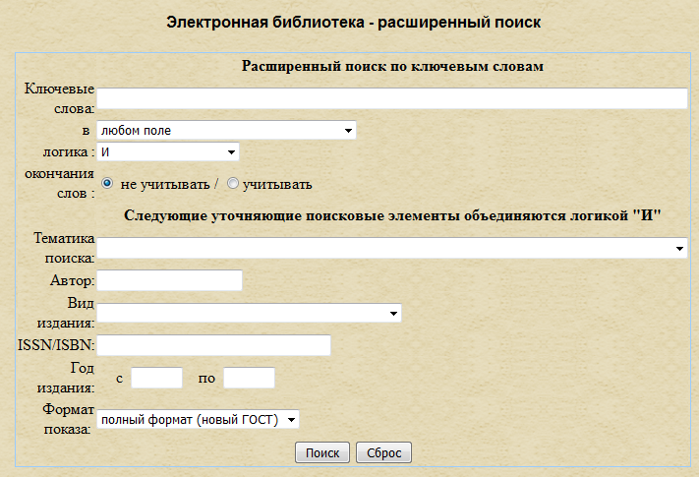Click the 'ISSN/ISBN:' label text
This screenshot has width=699, height=477.
coord(56,345)
